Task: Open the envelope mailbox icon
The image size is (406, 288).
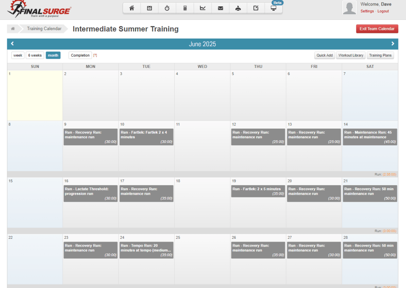Action: tap(221, 8)
